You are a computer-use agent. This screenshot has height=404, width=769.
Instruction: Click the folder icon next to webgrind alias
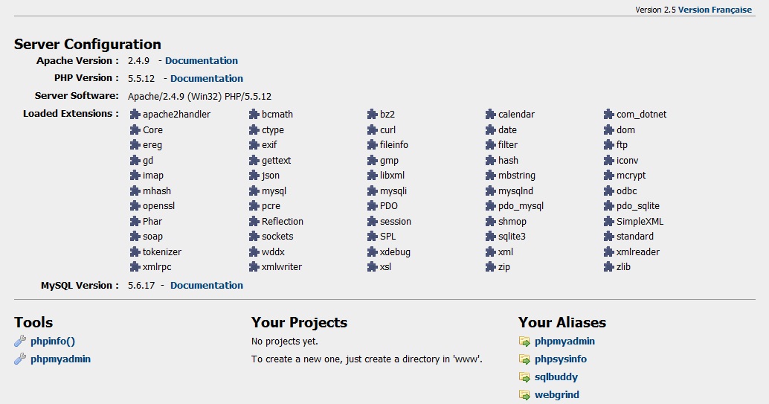pos(525,395)
